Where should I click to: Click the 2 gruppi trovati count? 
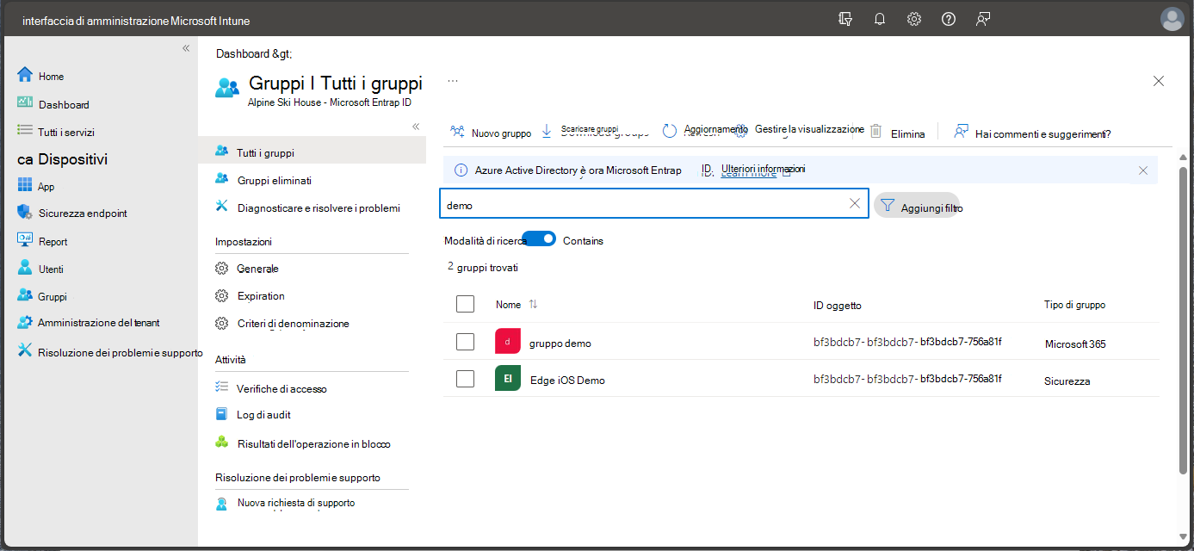click(483, 267)
